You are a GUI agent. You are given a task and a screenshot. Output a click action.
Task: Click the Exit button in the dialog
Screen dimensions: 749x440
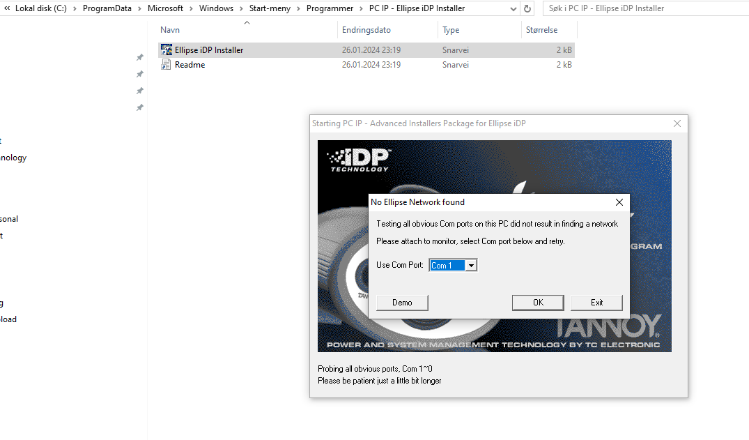[x=596, y=303]
